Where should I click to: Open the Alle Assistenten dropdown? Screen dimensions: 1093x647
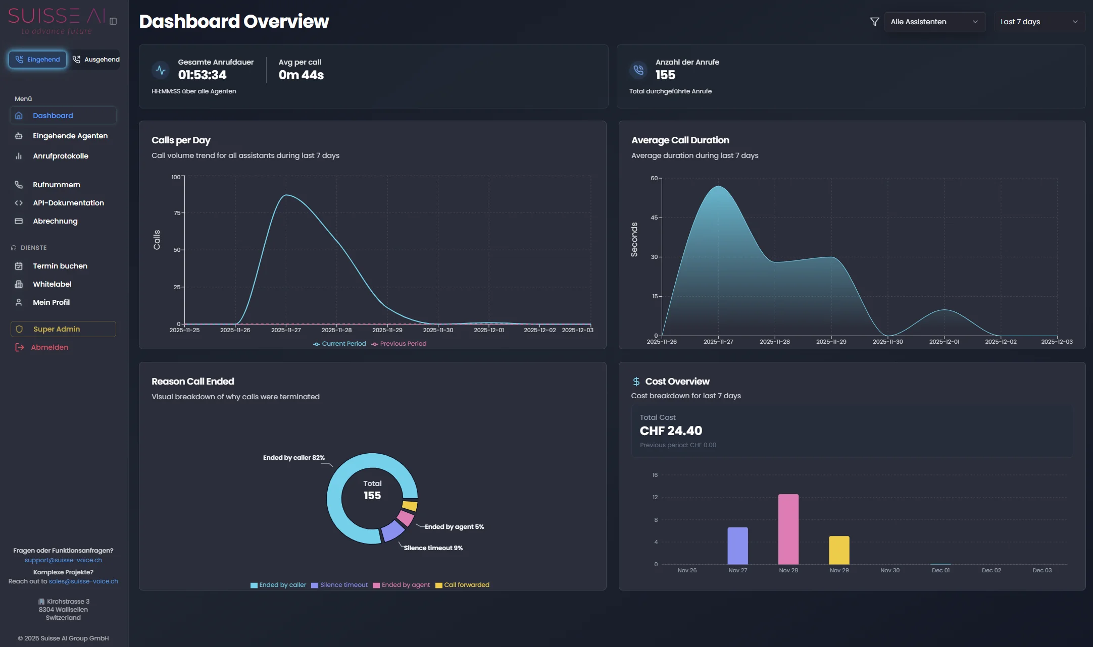coord(934,21)
